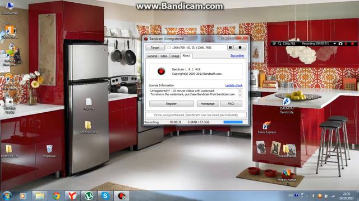The width and height of the screenshot is (359, 201).
Task: Click the help question mark tray icon
Action: click(297, 195)
